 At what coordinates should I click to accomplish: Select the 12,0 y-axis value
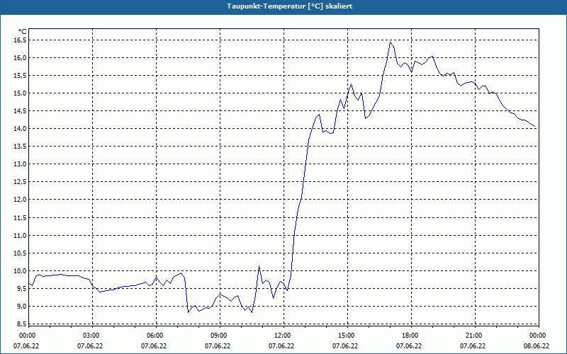pyautogui.click(x=20, y=200)
